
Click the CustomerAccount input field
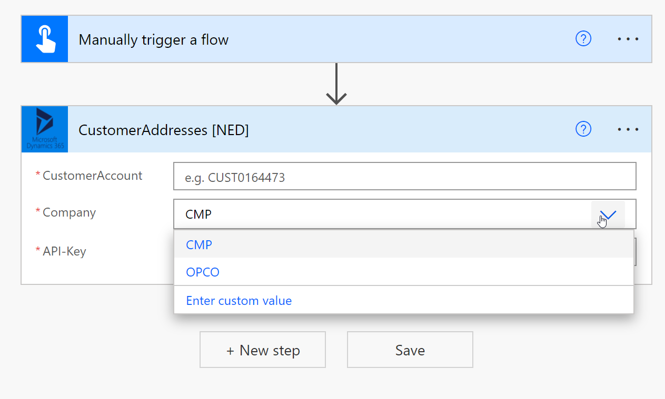pyautogui.click(x=404, y=177)
